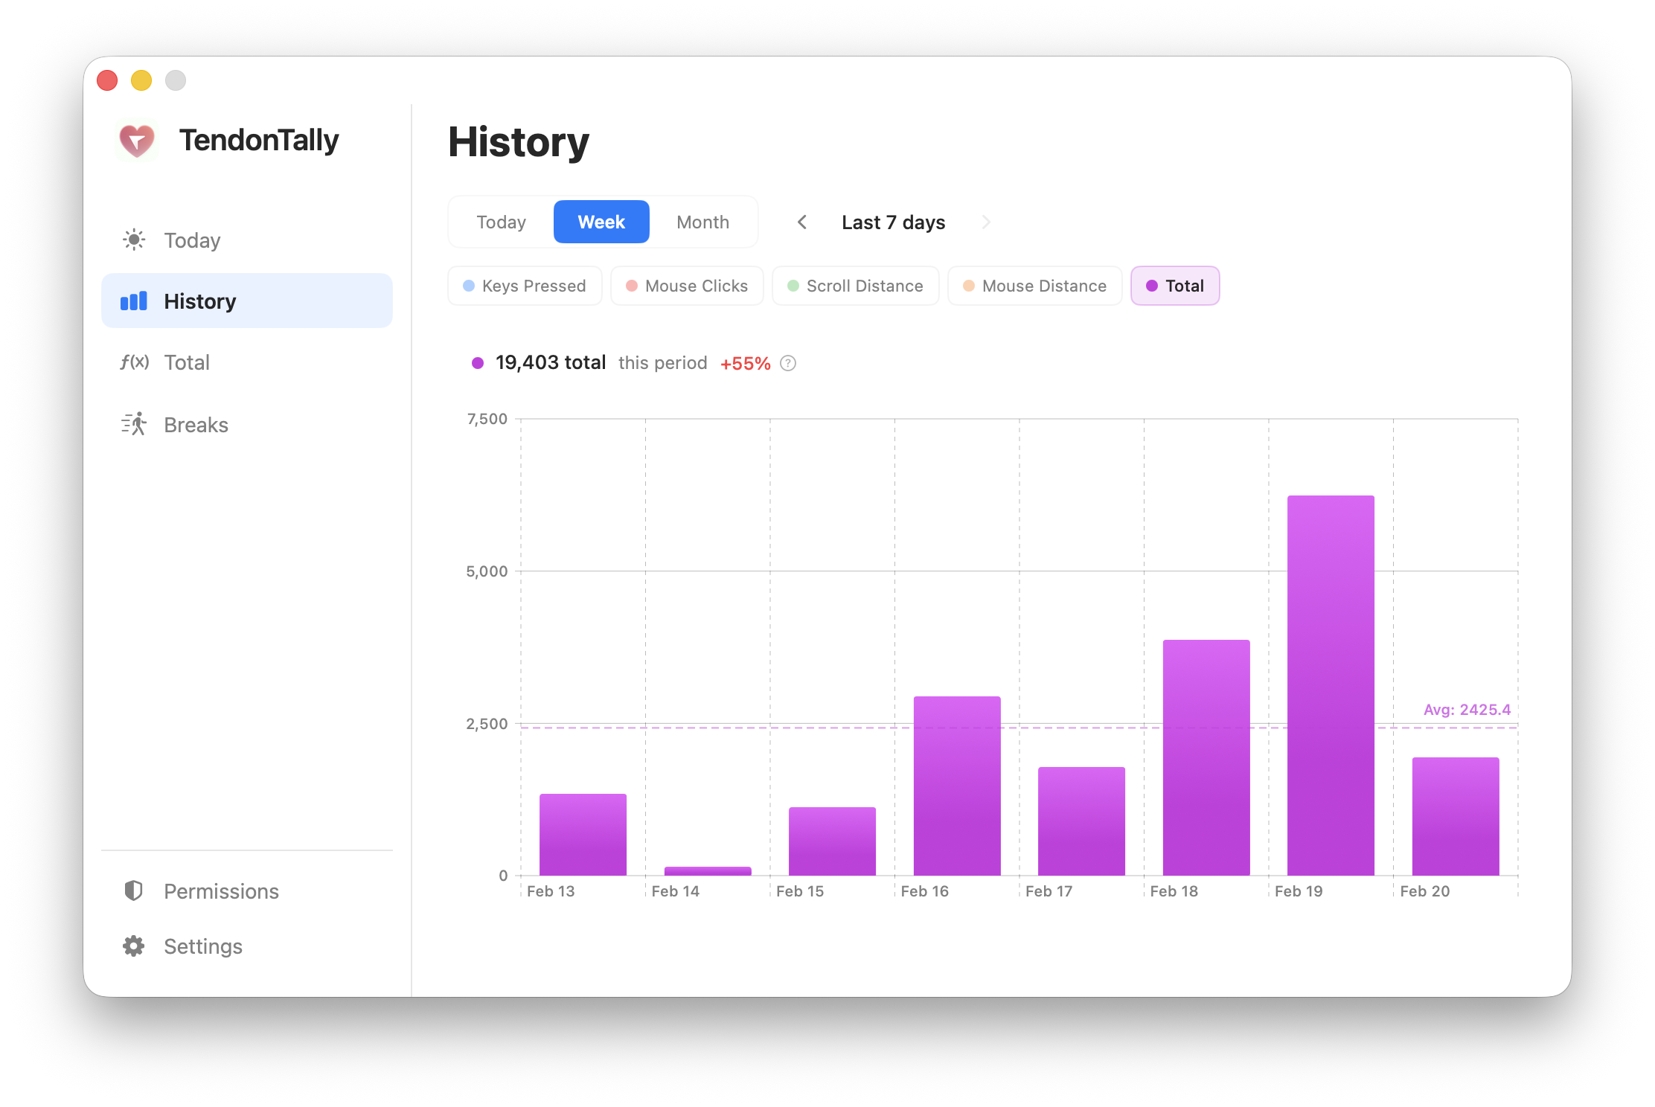Open Settings via the gear icon
Viewport: 1655px width, 1107px height.
(134, 946)
